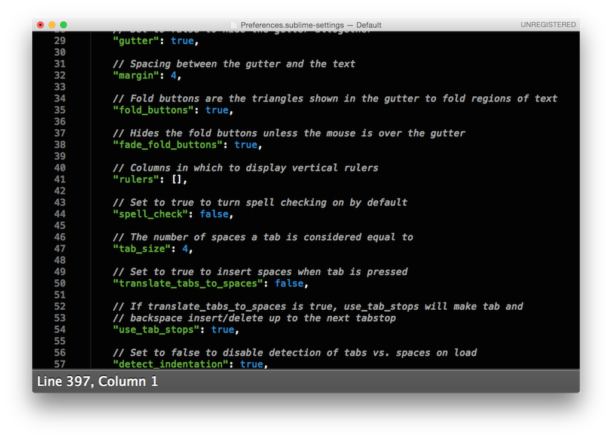Select the "tab_size" setting key
Screen dimensions: 612x439
pos(142,248)
